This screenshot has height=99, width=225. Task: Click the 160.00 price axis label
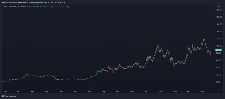219,24
